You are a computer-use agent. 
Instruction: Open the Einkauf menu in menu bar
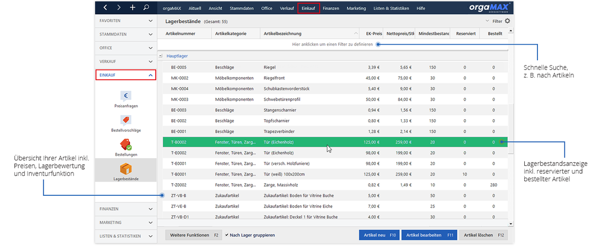click(x=309, y=8)
